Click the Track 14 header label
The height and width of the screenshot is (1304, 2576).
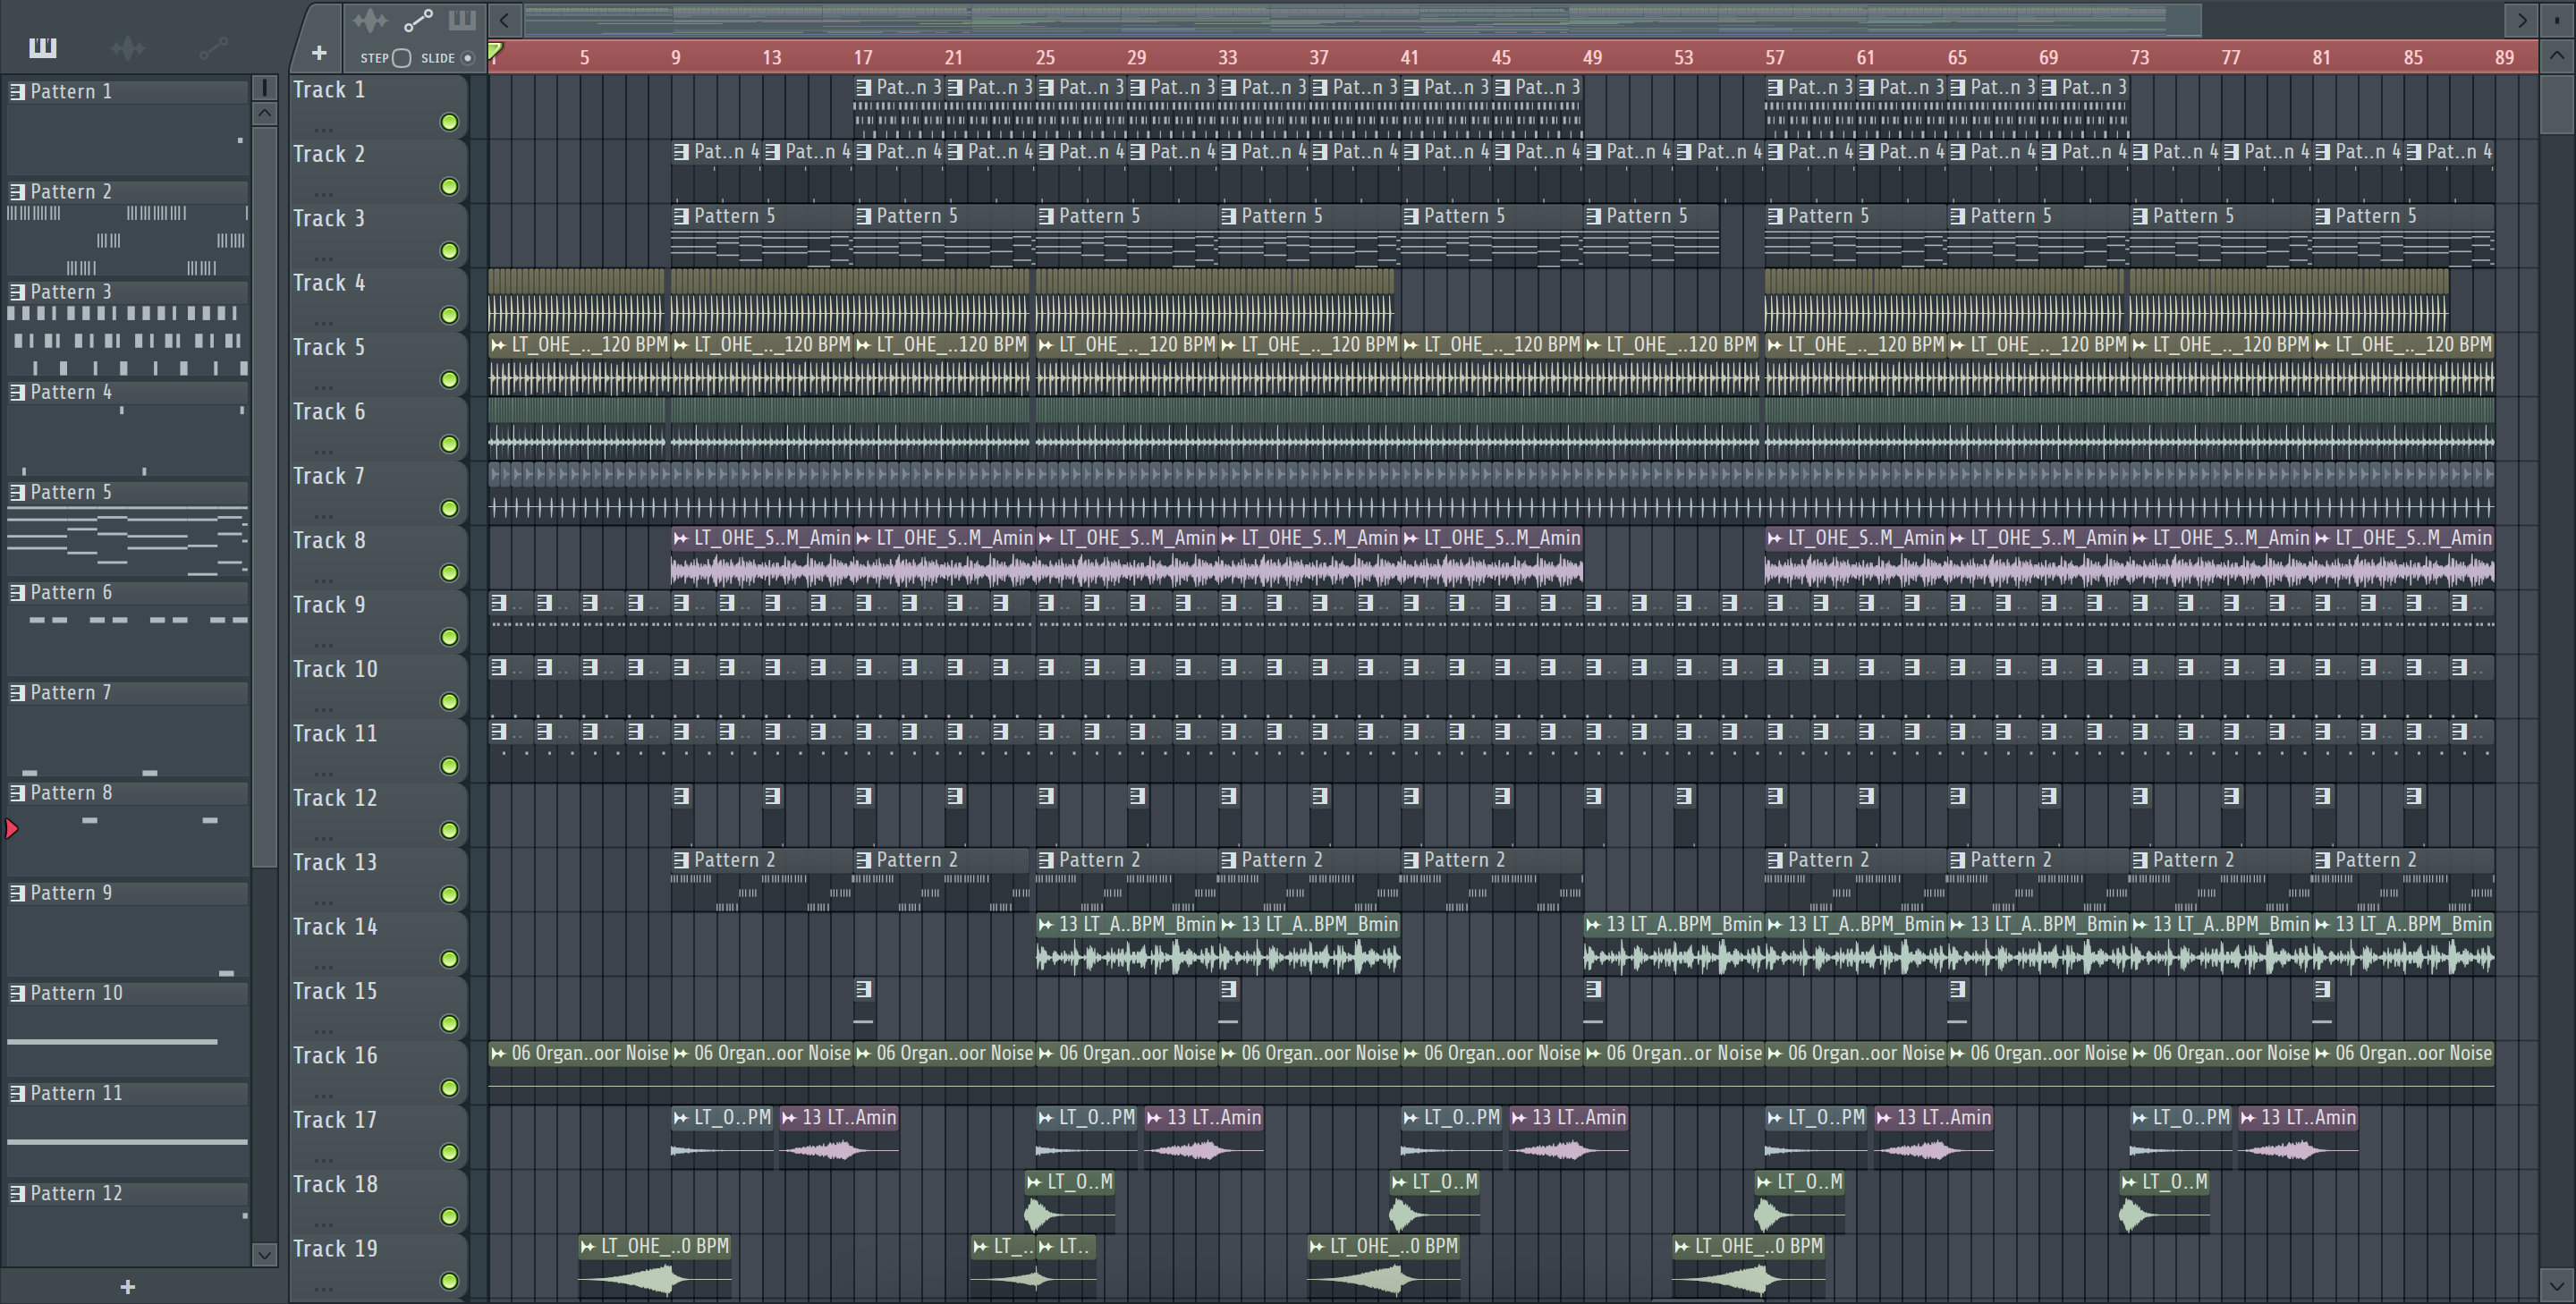(335, 926)
